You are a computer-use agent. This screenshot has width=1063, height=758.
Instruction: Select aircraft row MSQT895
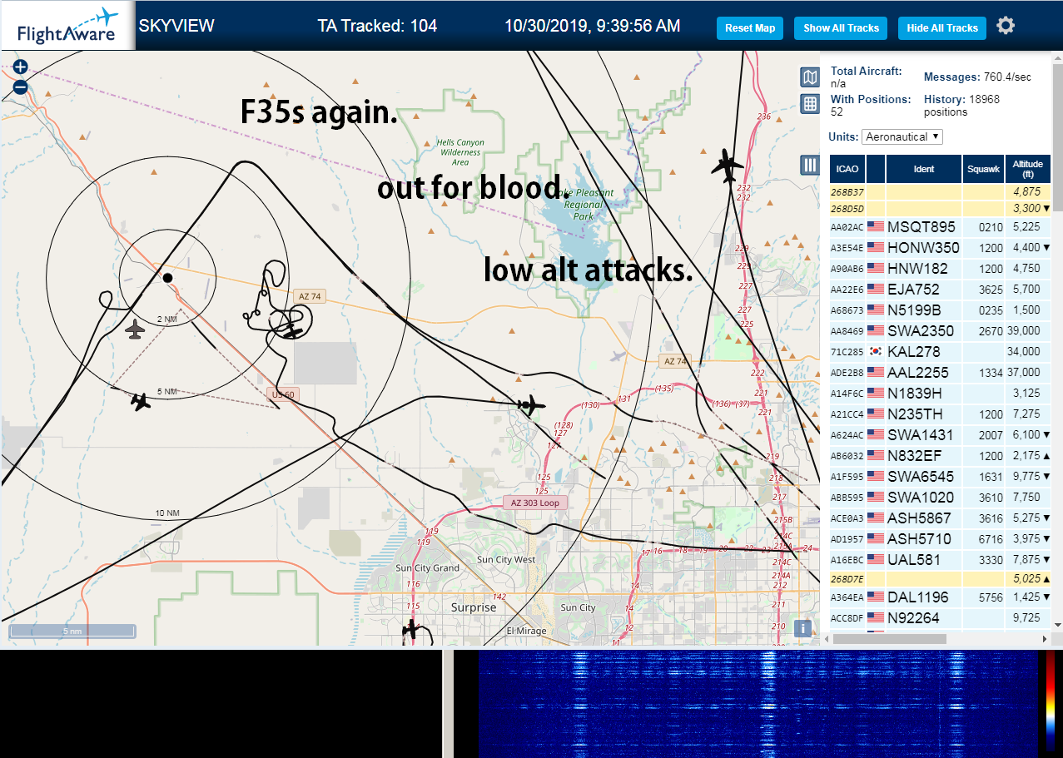940,226
